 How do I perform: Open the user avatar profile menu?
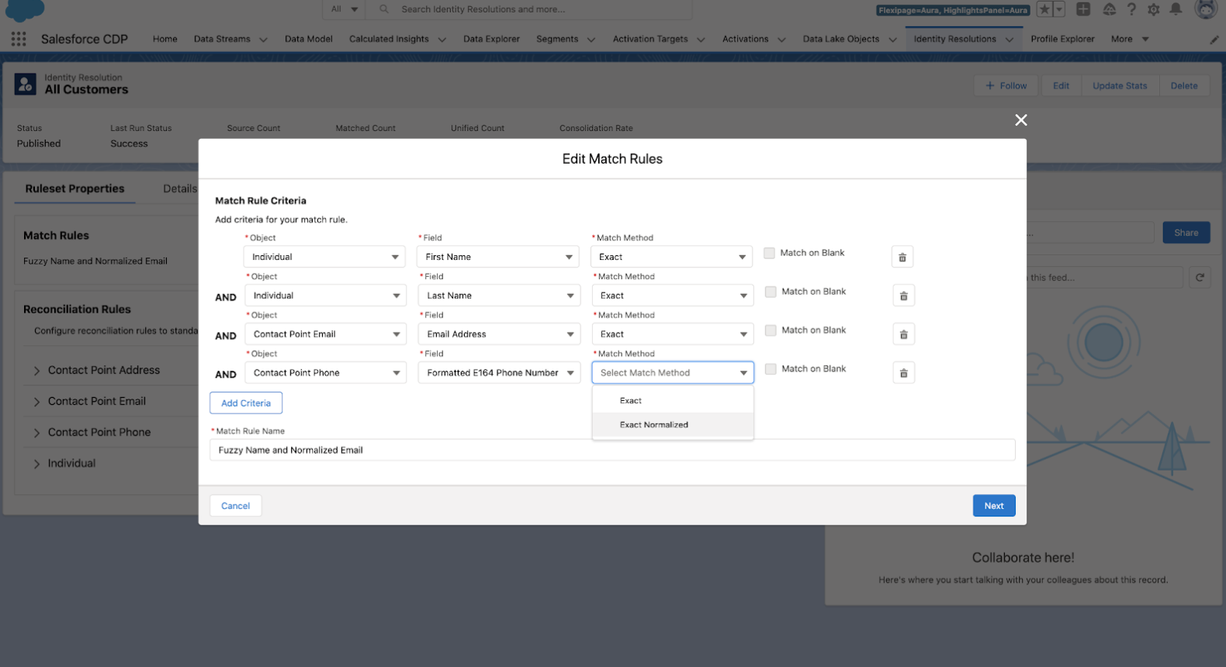pos(1206,9)
